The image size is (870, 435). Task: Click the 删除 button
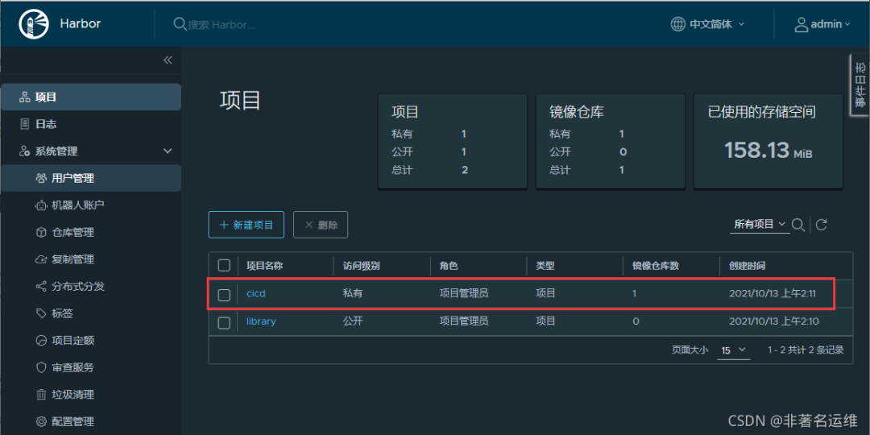click(x=321, y=225)
